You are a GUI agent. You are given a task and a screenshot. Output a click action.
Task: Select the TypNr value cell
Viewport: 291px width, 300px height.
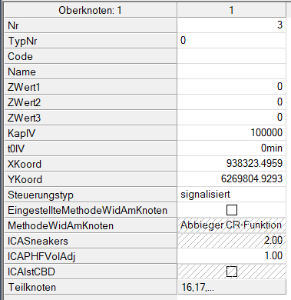[x=232, y=41]
